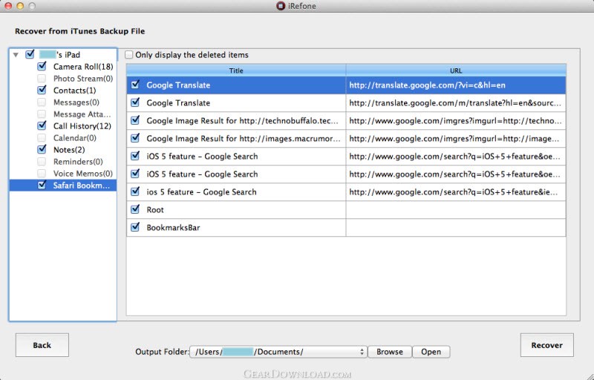Click URL translate.google.com/m/translate

point(455,103)
